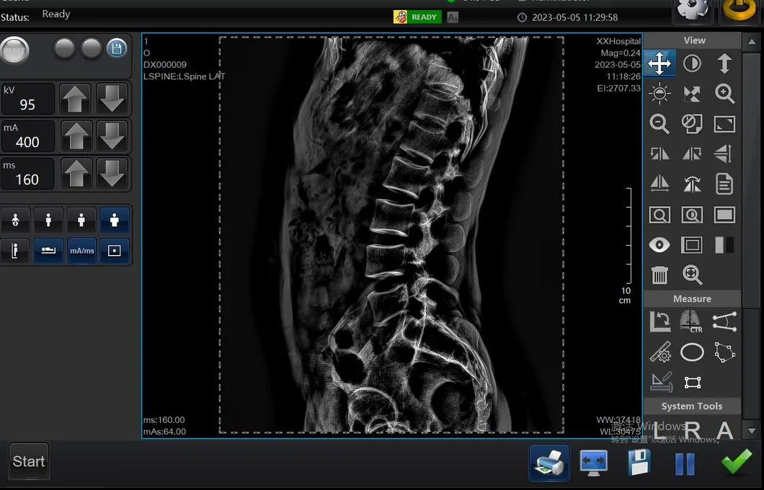Click the green checkmark to accept

pyautogui.click(x=736, y=462)
